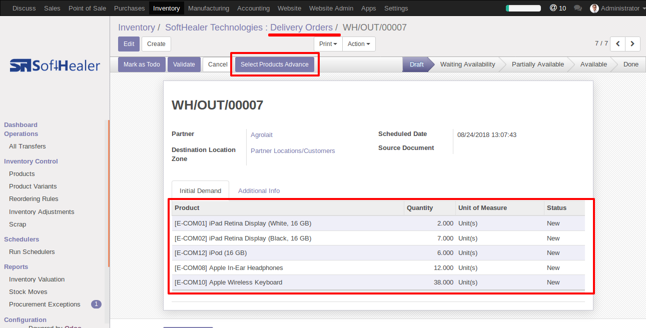Click the 7 / 7 pager counter
The height and width of the screenshot is (328, 646).
pyautogui.click(x=601, y=43)
